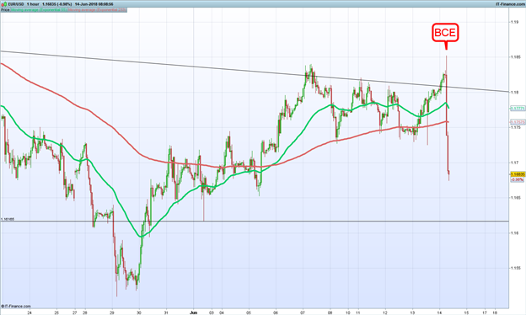Click the -0.98% change tag on the price axis
Image resolution: width=526 pixels, height=315 pixels.
517,179
